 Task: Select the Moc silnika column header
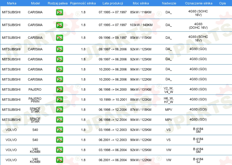(141, 3)
